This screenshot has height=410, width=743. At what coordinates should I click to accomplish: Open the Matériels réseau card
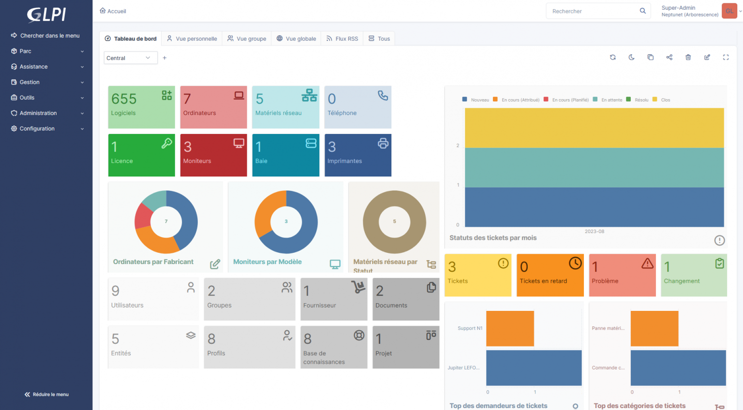(286, 107)
